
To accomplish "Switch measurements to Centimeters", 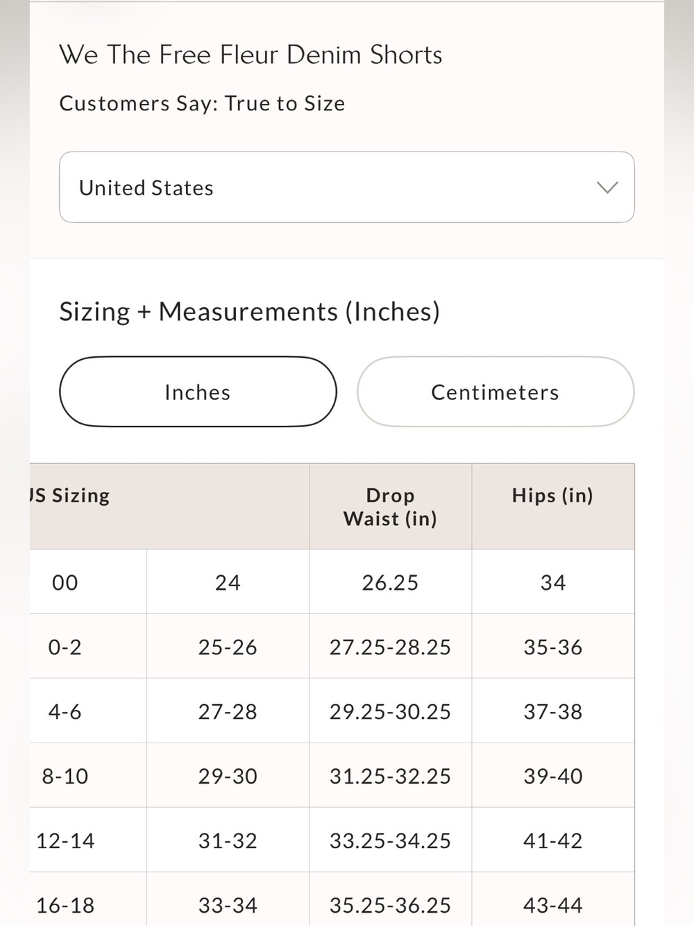I will (496, 392).
